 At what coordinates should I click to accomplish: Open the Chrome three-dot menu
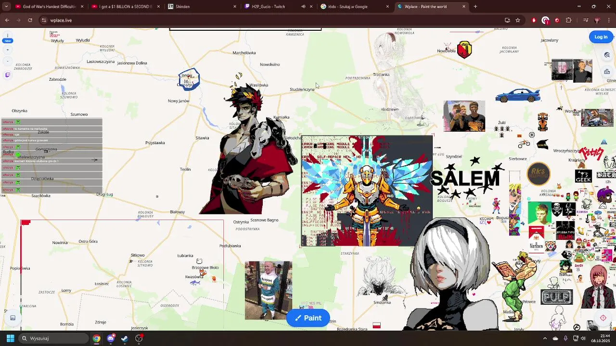[x=609, y=20]
